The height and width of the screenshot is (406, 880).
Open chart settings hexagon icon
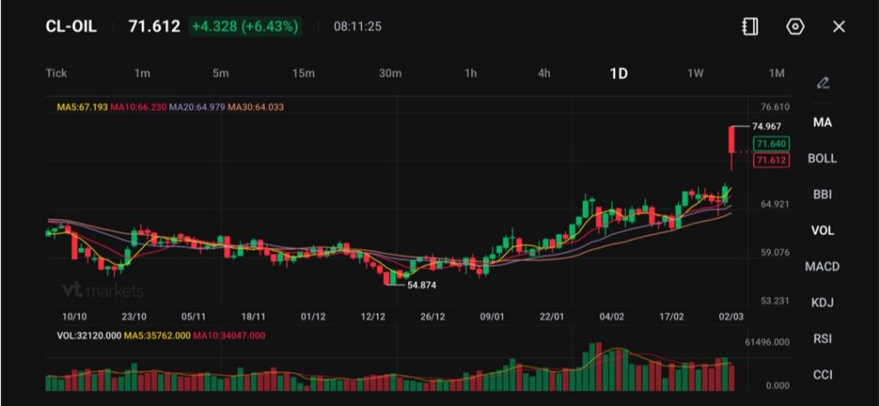(x=795, y=27)
